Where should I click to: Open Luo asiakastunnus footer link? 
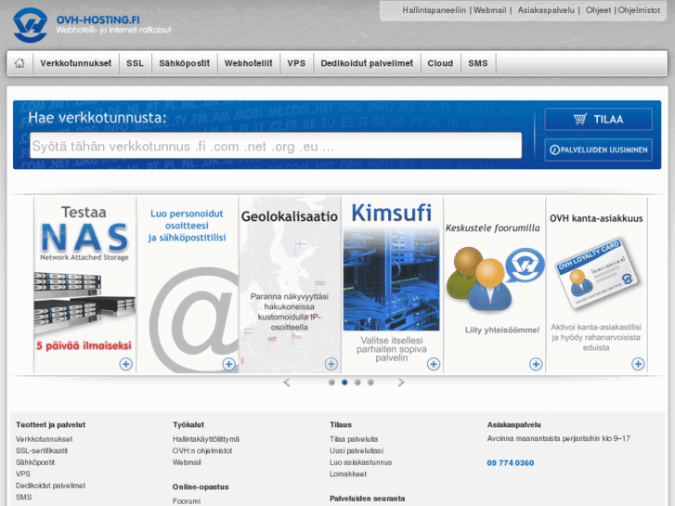click(x=361, y=462)
